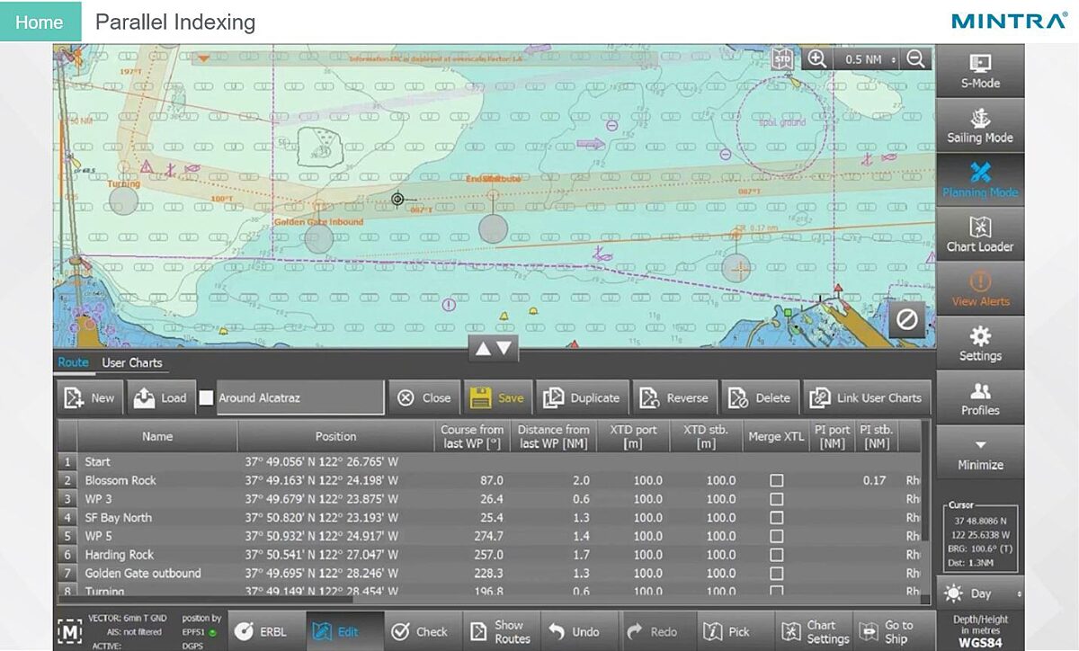This screenshot has width=1079, height=651.
Task: Click the M logo icon
Action: click(69, 631)
